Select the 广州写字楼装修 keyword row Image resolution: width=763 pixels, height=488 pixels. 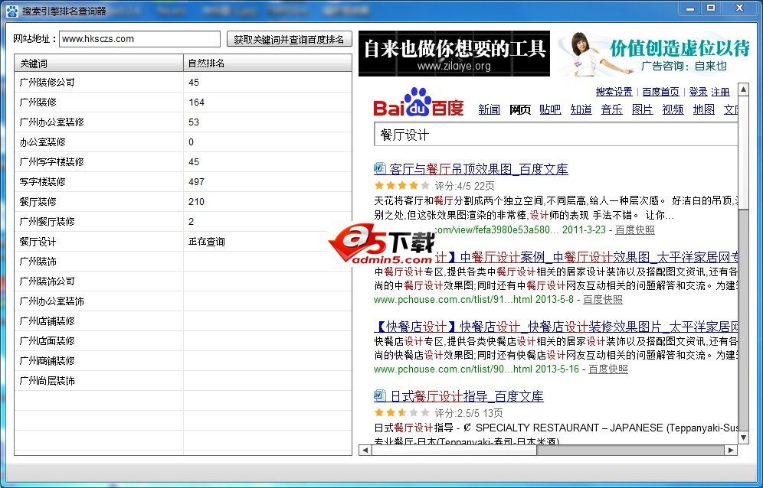point(183,162)
